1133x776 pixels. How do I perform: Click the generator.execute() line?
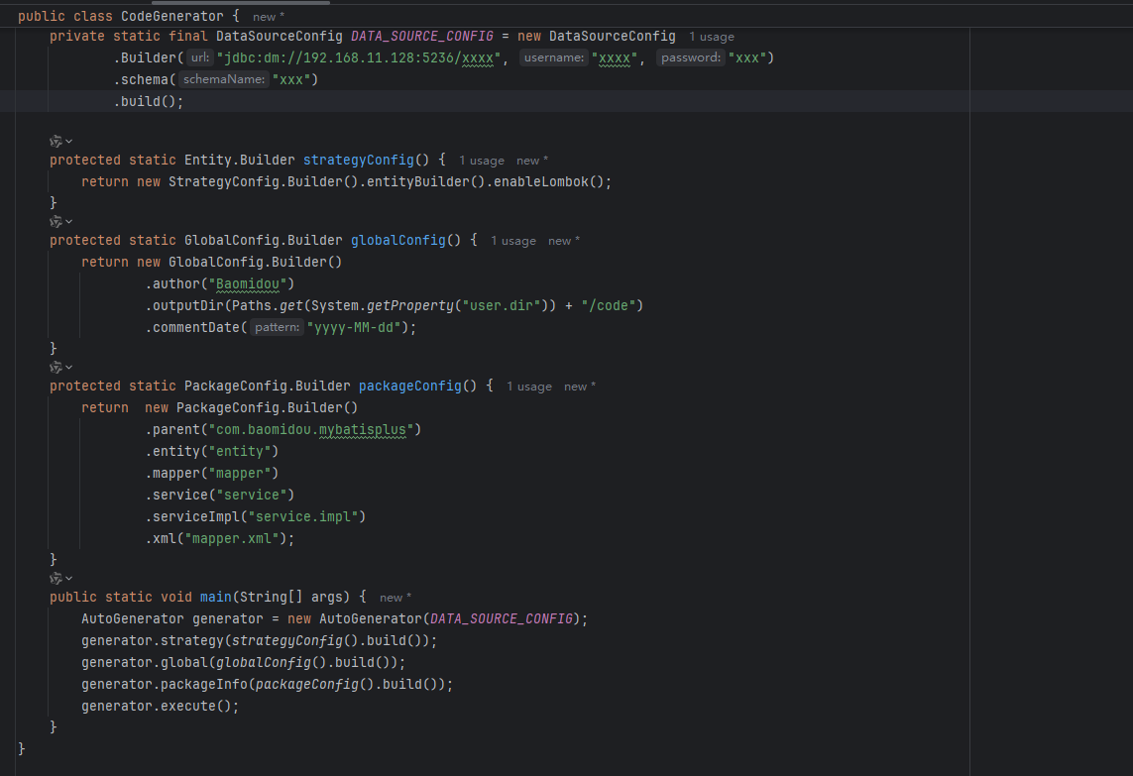click(x=160, y=706)
